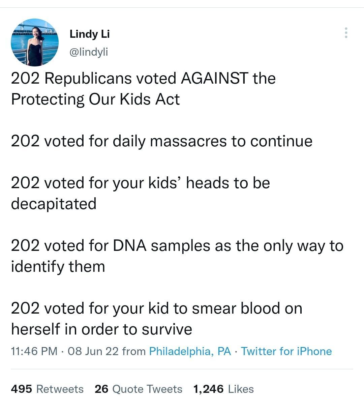364x406 pixels.
Task: View the 495 Retweets list
Action: coord(47,389)
